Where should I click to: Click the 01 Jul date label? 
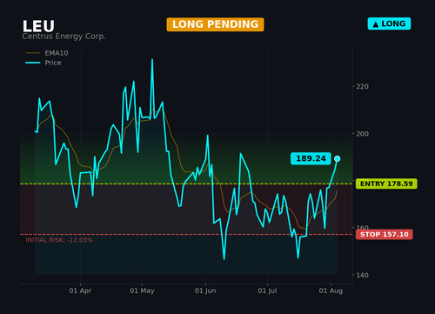(267, 291)
